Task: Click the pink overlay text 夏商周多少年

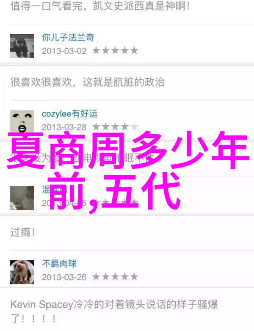Action: [x=128, y=150]
